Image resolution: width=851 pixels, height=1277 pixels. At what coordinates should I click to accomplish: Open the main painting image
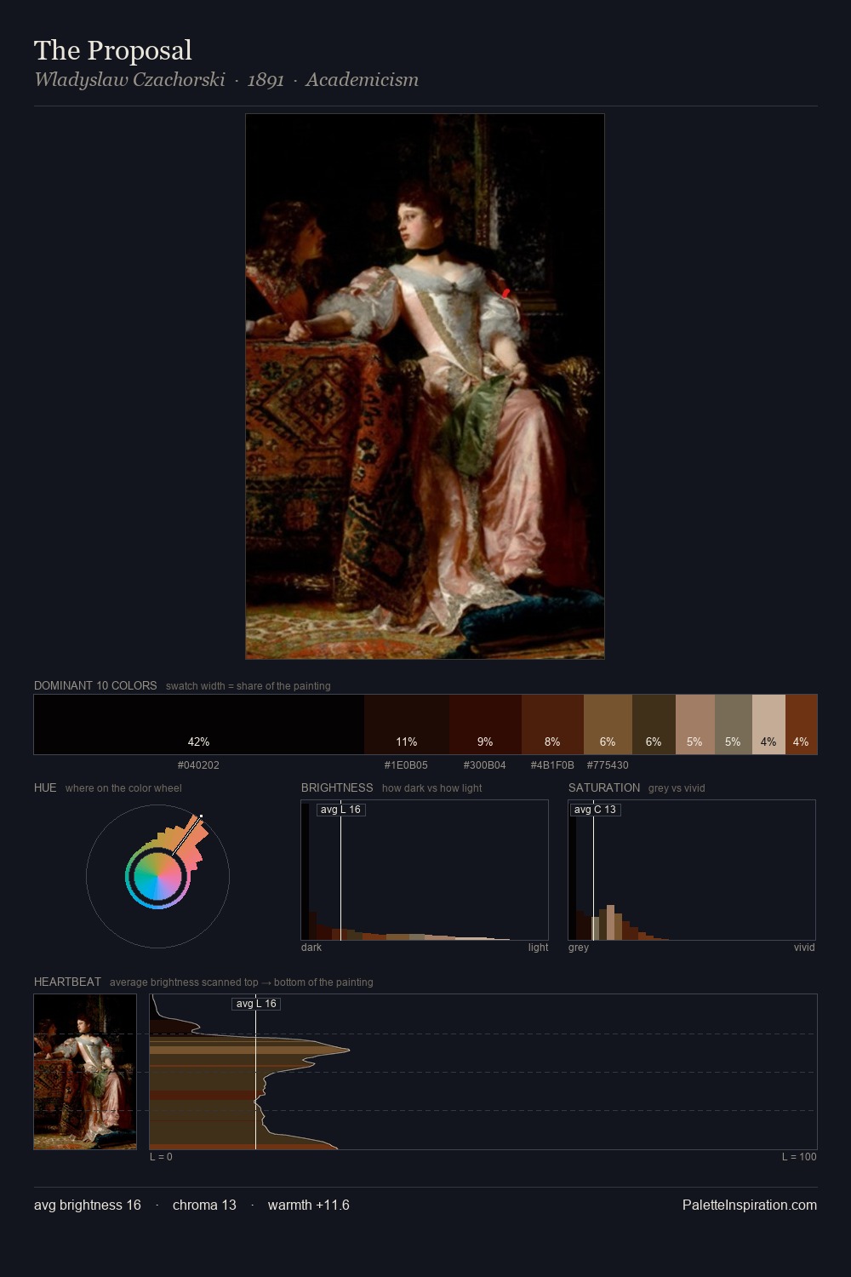(425, 387)
